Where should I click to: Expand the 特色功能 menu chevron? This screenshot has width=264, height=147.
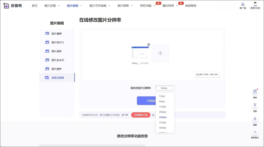(154, 6)
